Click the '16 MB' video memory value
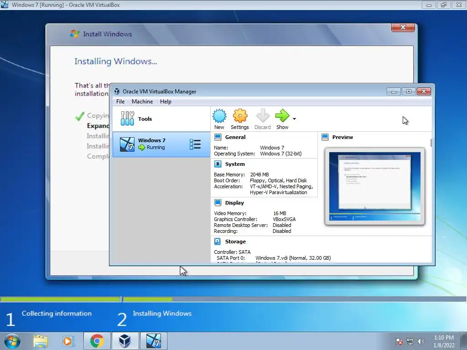 (280, 213)
